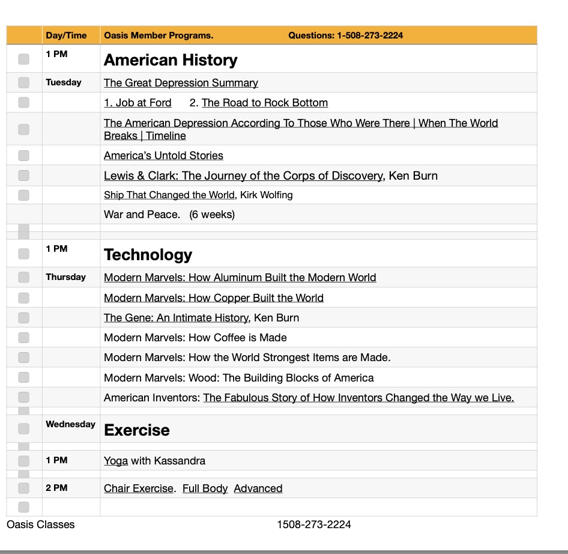Screen dimensions: 568x554
Task: Open the Job at Ford link
Action: tap(137, 103)
